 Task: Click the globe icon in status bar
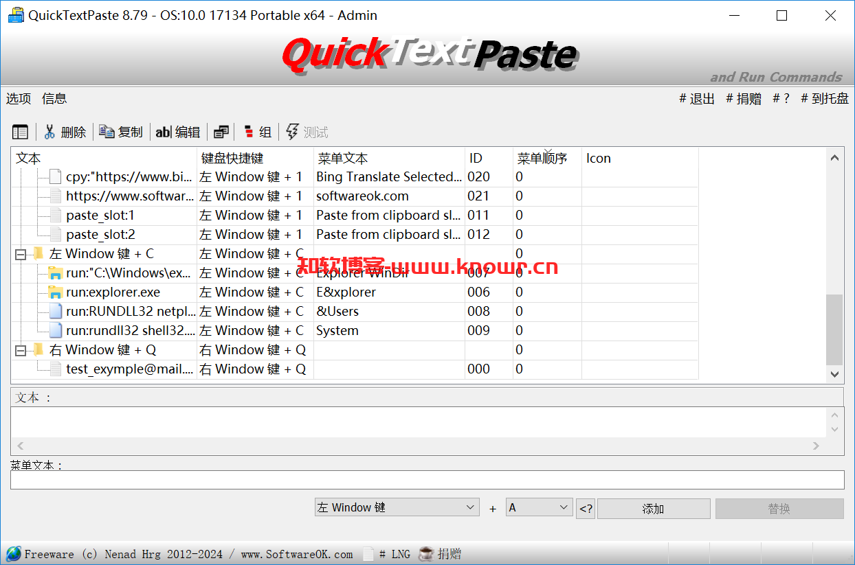(13, 554)
